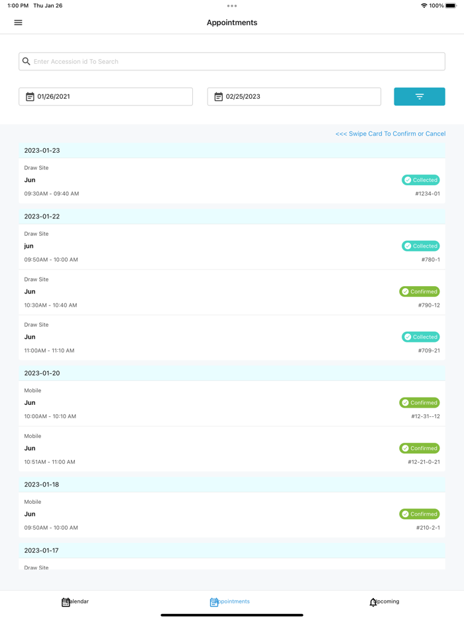Select the Appointments tab

230,602
